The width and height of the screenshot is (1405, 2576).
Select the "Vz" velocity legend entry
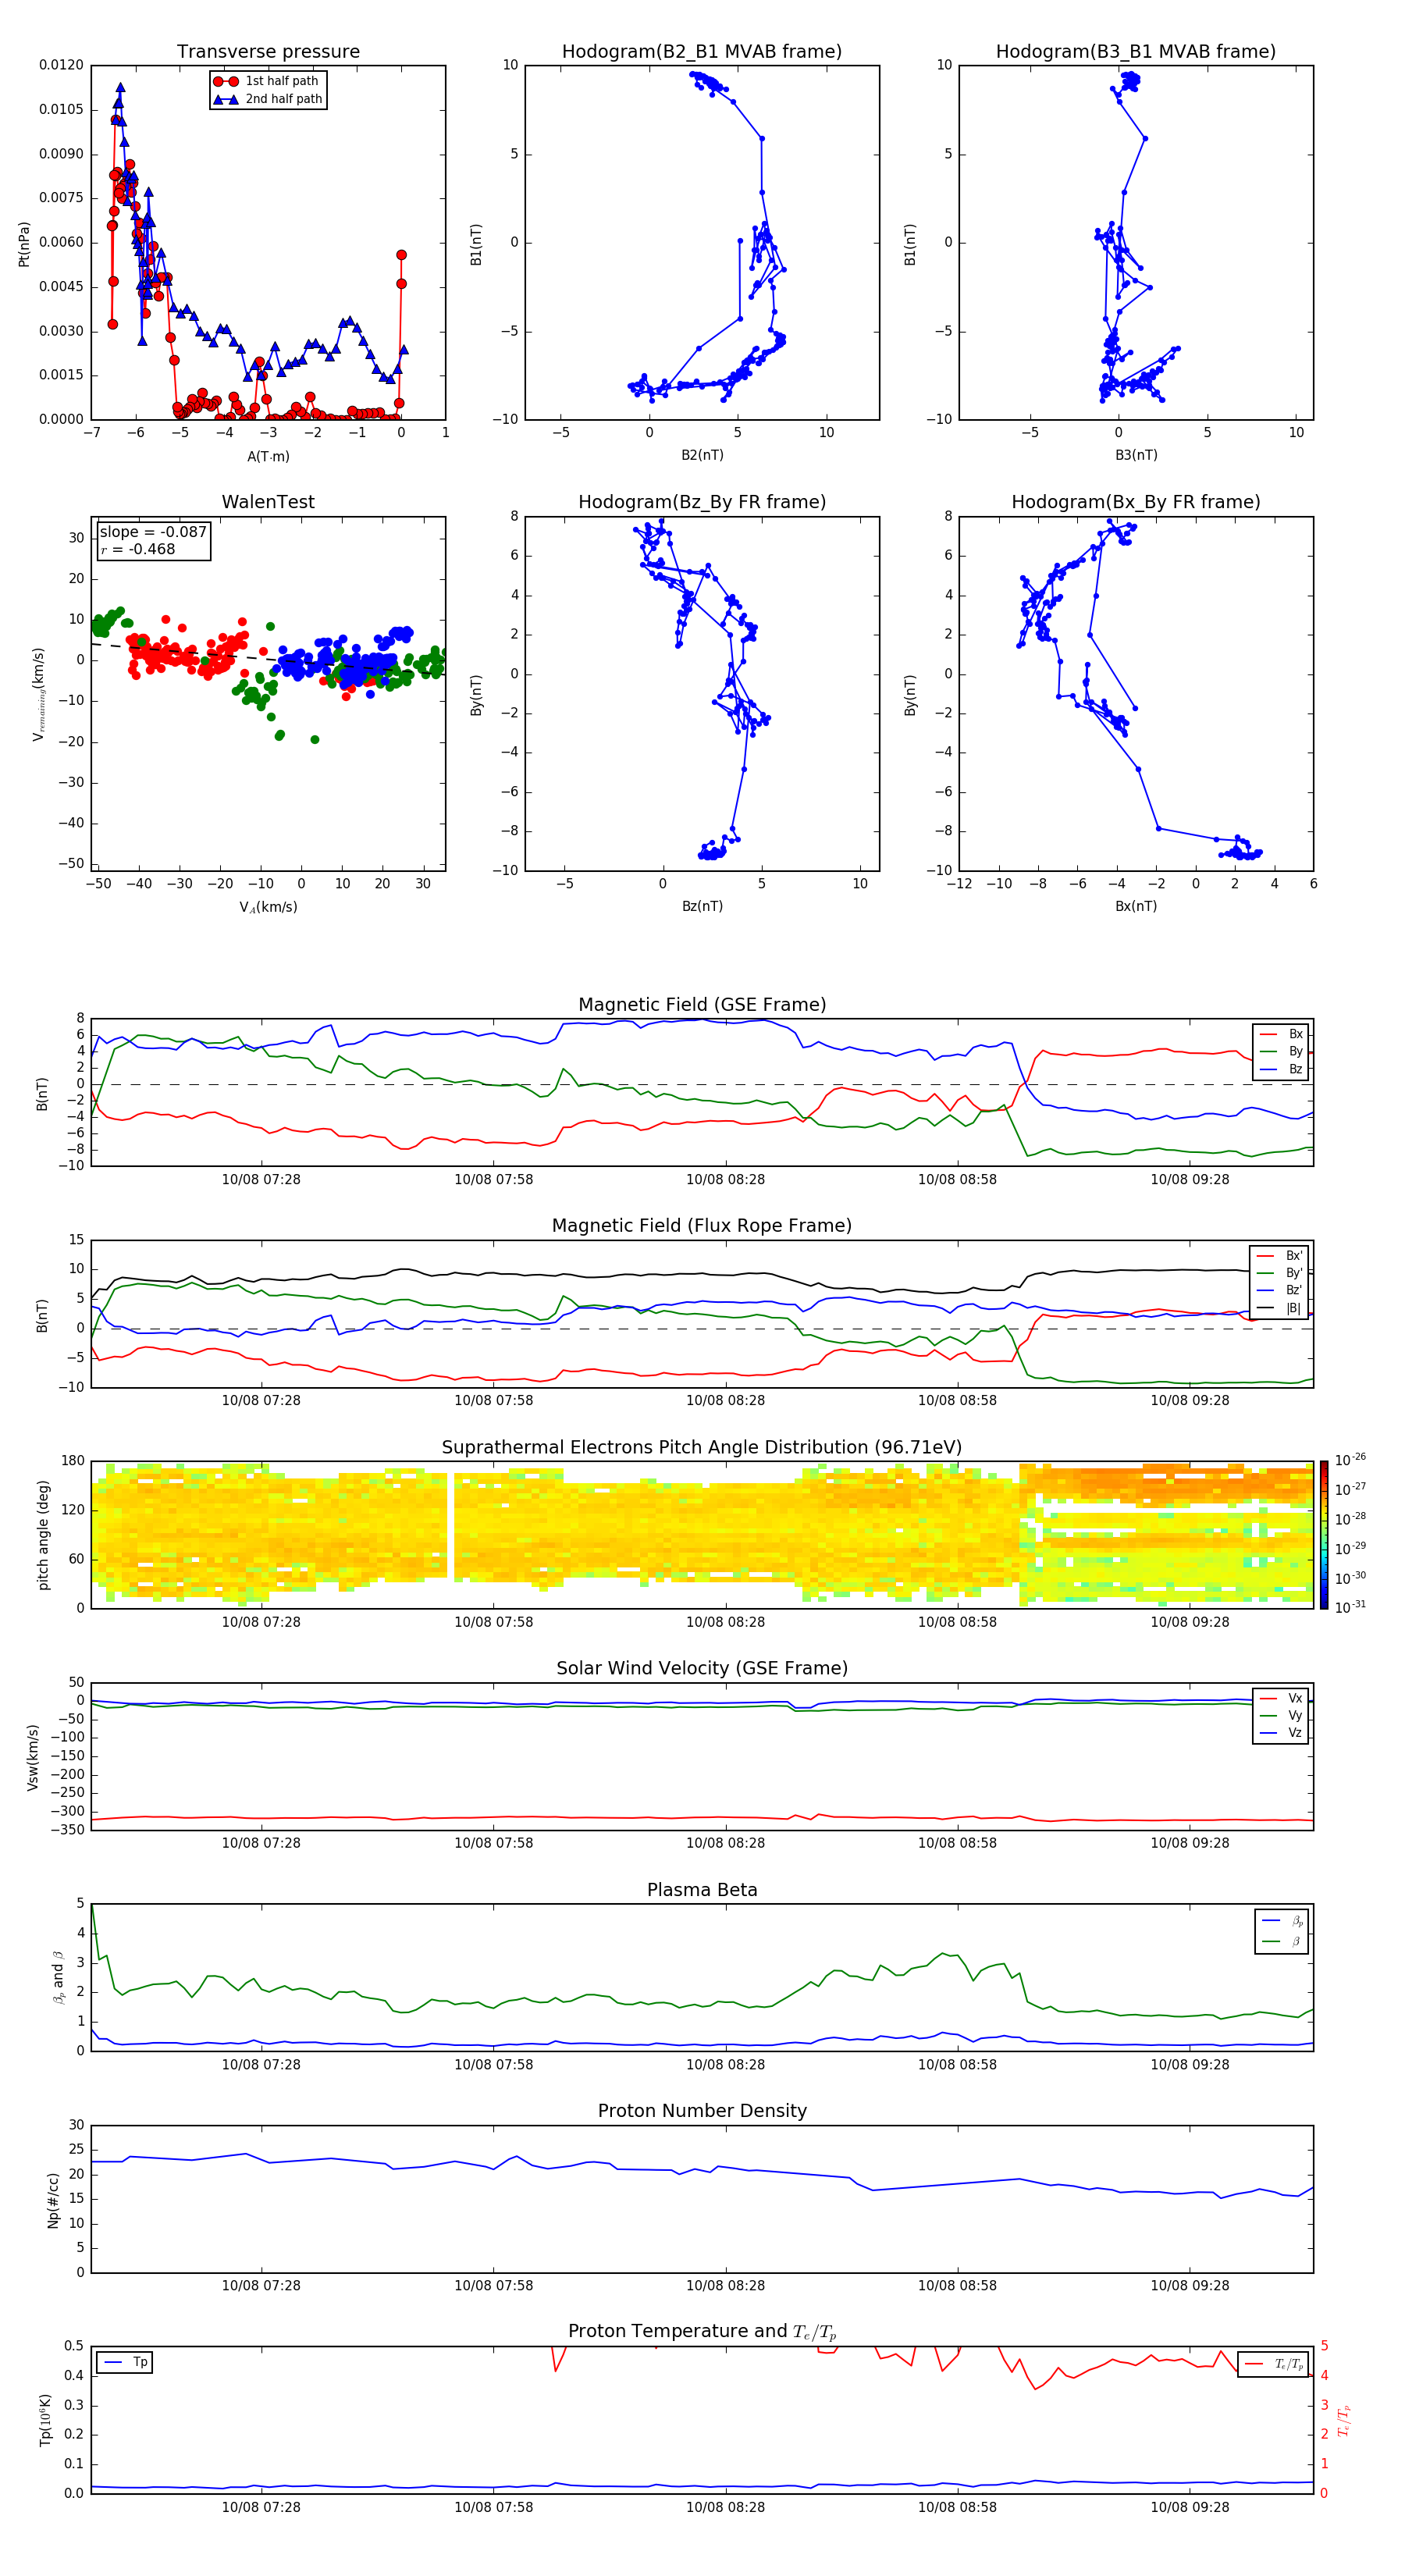pyautogui.click(x=1282, y=1732)
